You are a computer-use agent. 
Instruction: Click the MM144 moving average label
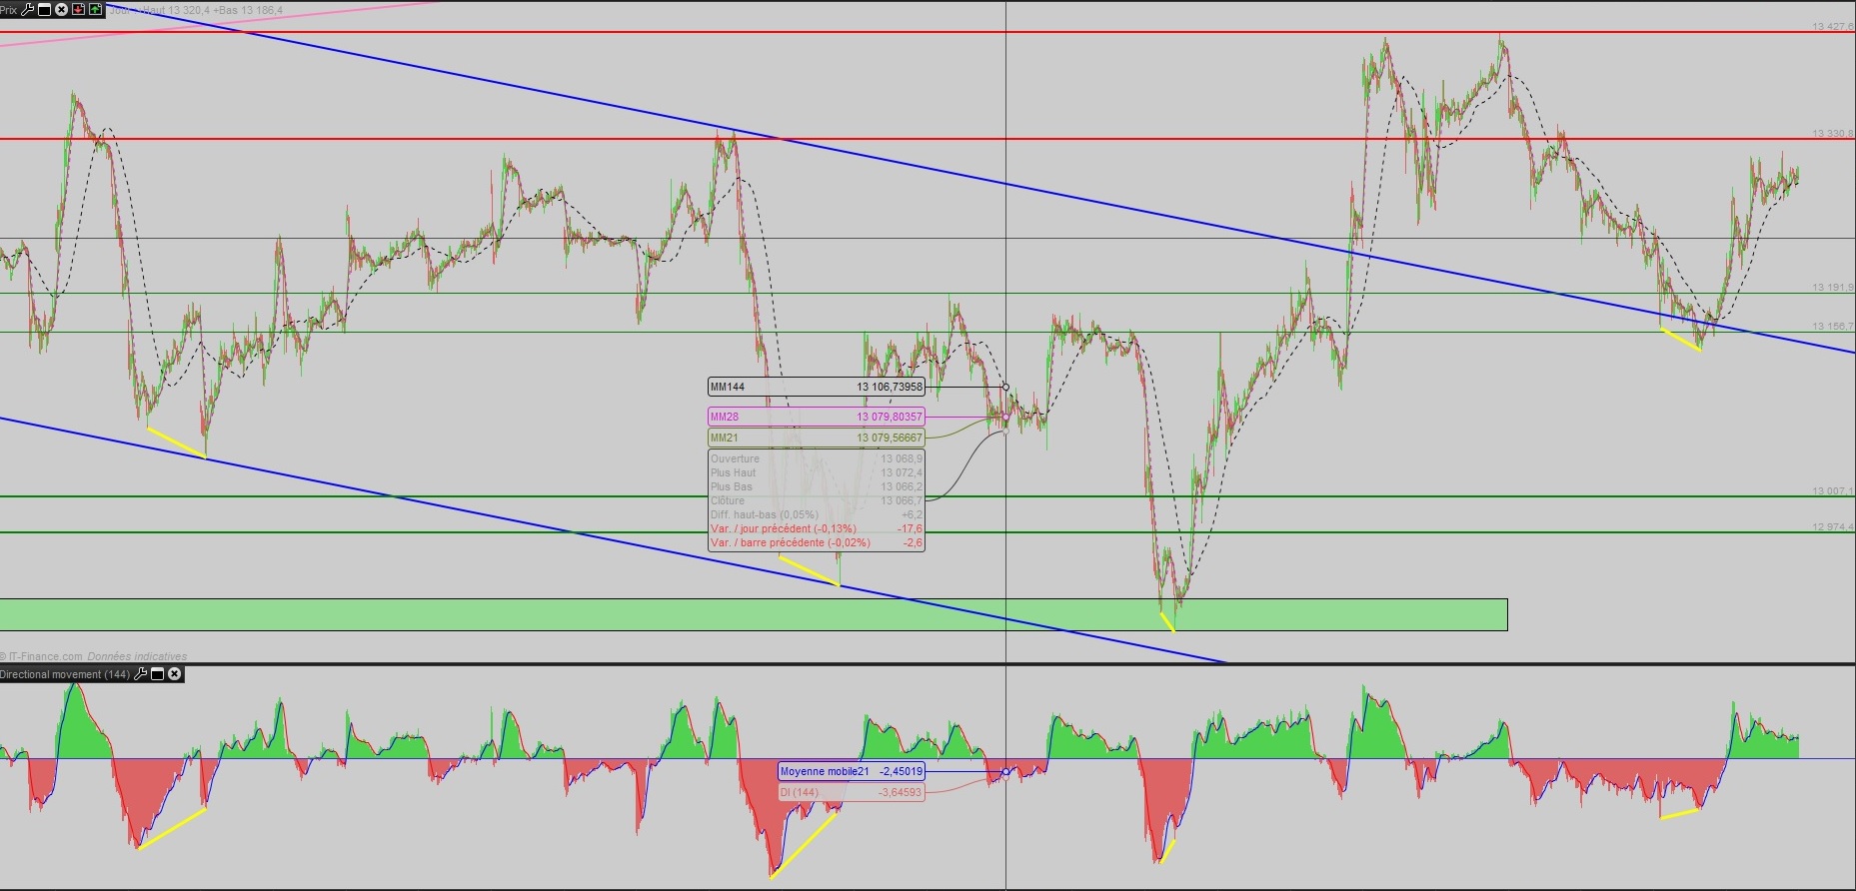point(816,387)
